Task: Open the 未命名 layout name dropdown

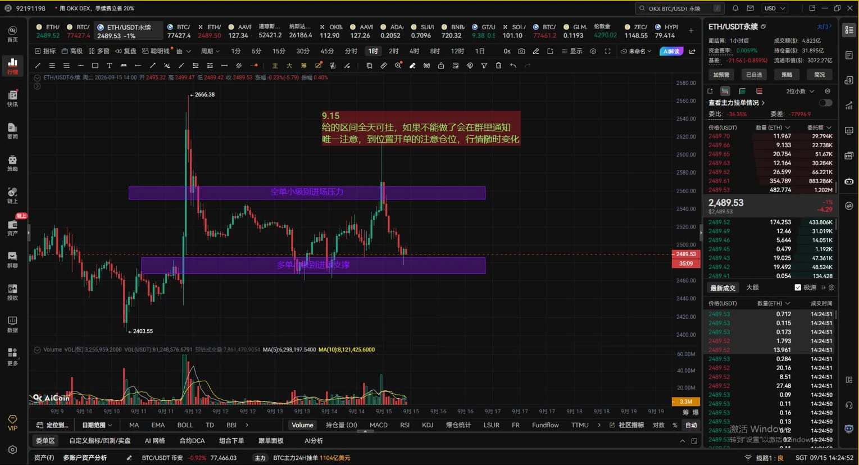Action: [636, 51]
